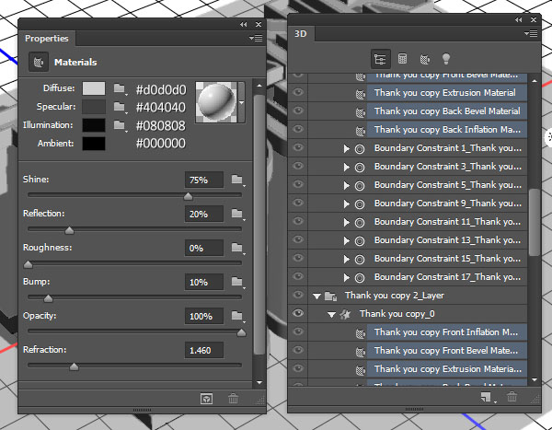Hide the Thank you copy_0 mesh
This screenshot has width=552, height=430.
point(298,313)
